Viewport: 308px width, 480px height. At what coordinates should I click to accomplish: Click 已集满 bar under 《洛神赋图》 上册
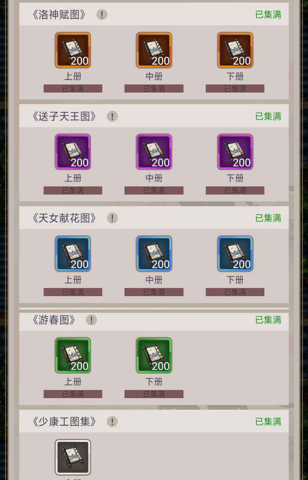(73, 88)
